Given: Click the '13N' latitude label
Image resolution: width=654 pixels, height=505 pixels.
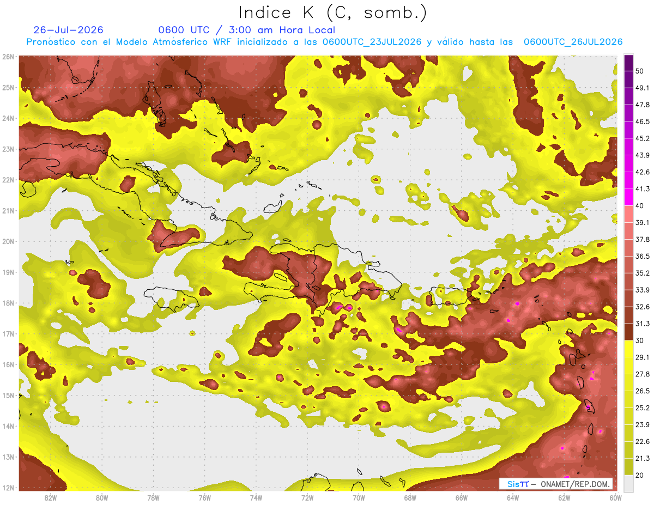Looking at the screenshot, I should click(x=8, y=457).
